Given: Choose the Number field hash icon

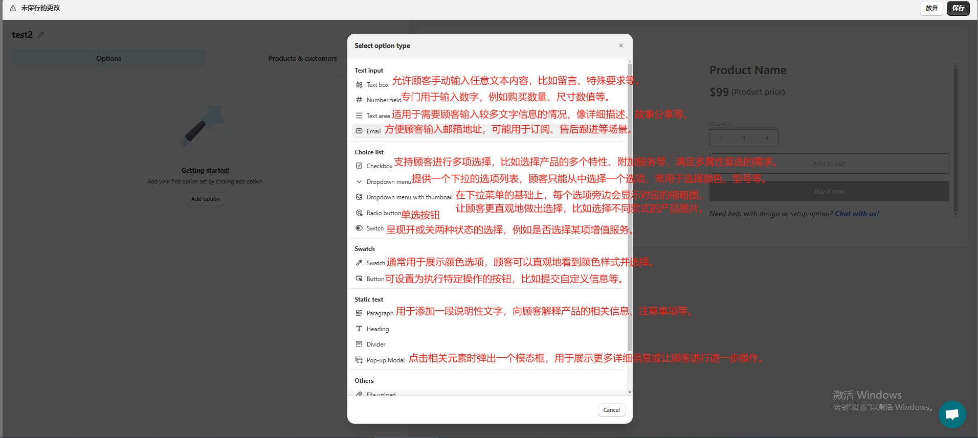Looking at the screenshot, I should point(359,100).
